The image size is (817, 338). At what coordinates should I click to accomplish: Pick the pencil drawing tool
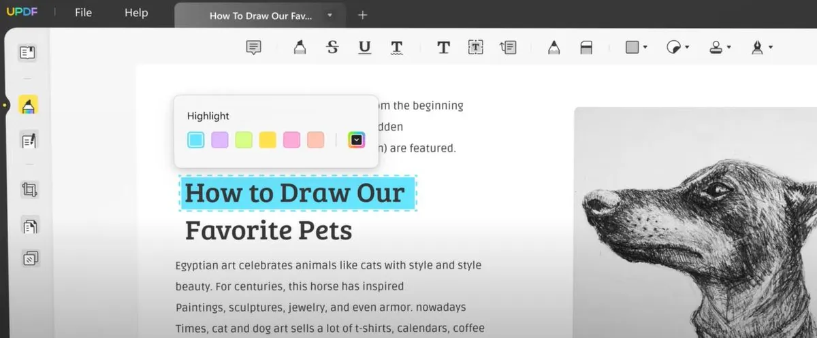click(x=554, y=47)
